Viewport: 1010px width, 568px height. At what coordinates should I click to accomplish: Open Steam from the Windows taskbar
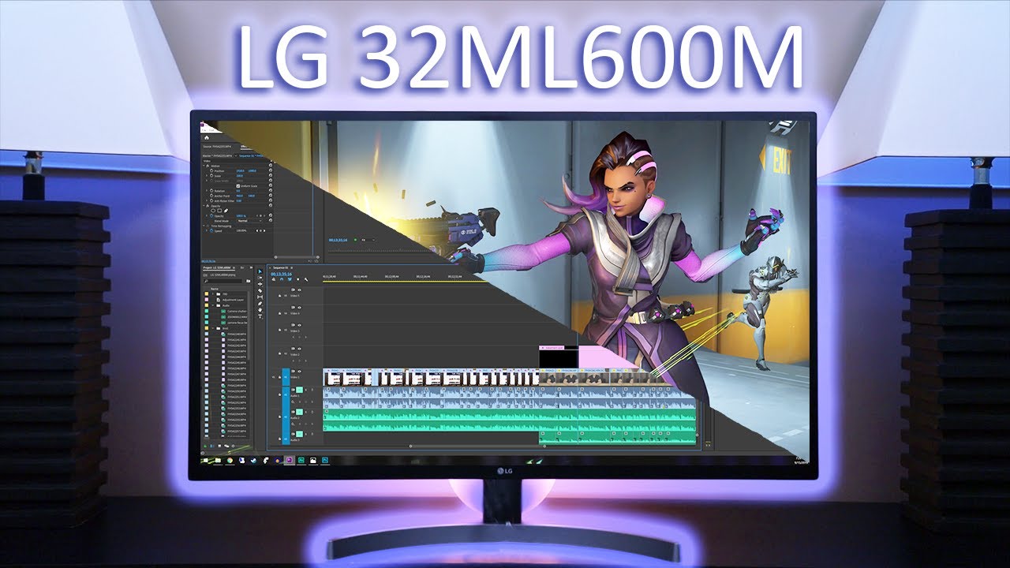pos(254,460)
